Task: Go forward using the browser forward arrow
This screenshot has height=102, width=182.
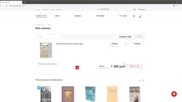Action: coord(4,6)
